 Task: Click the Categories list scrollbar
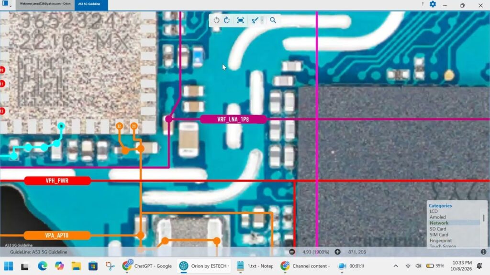(483, 218)
